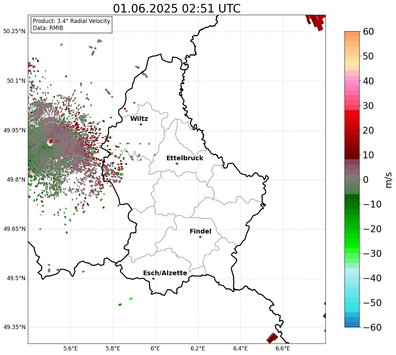The height and width of the screenshot is (355, 396).
Task: Click the 6.2°E longitude label
Action: [198, 348]
